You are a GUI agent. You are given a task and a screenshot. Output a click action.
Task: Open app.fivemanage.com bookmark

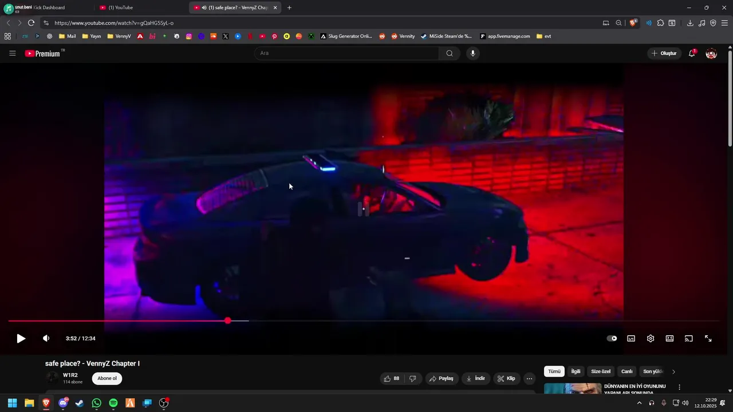[505, 36]
